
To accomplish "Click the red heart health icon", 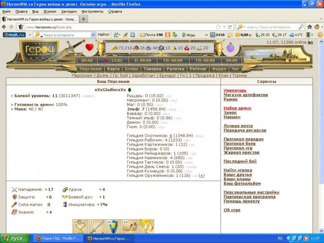I will [89, 47].
